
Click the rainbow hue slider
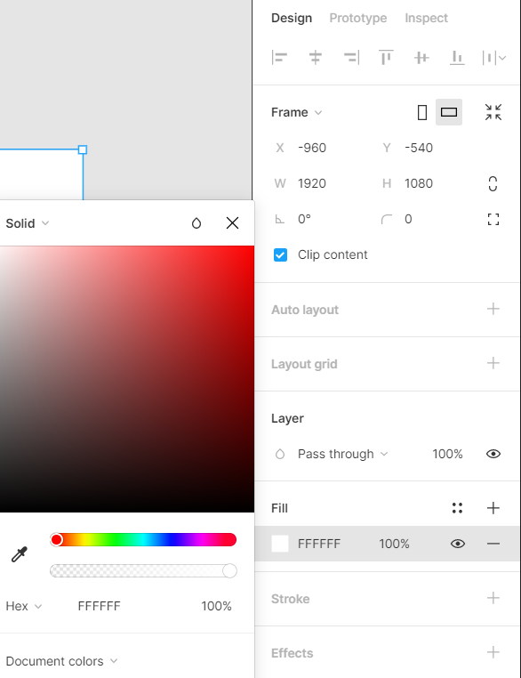pyautogui.click(x=143, y=539)
